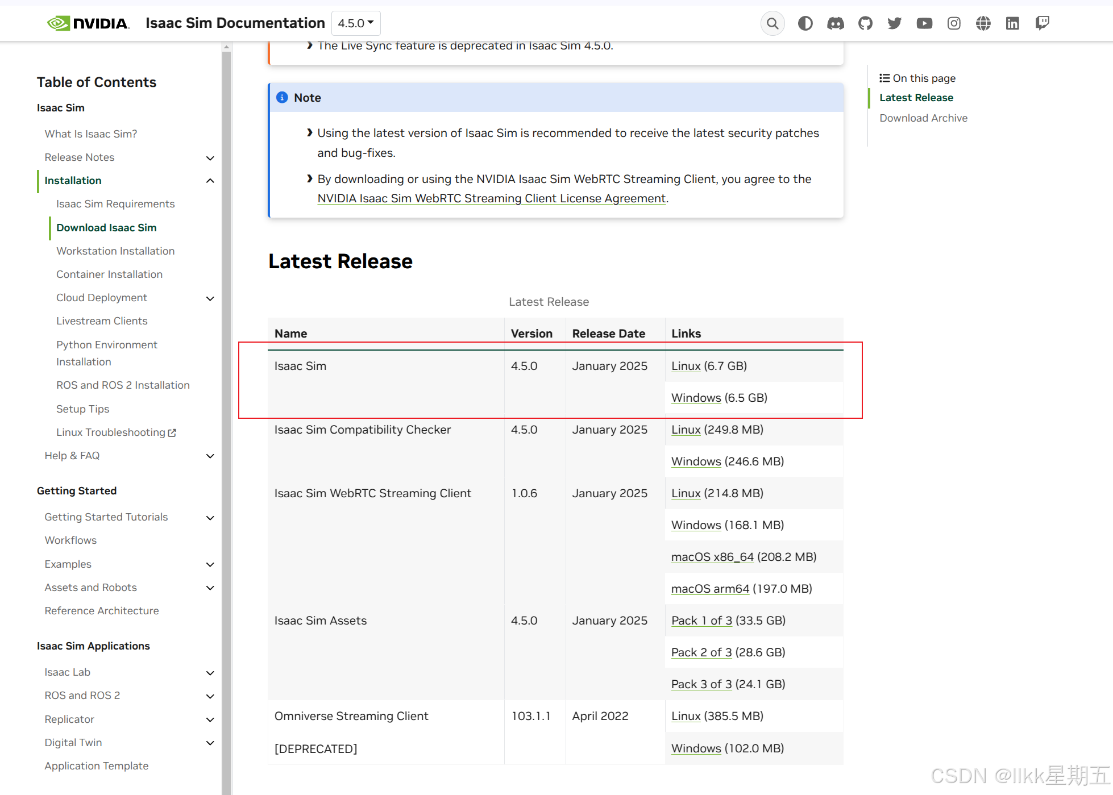Open Linux Troubleshooting external link
The image size is (1113, 795).
116,432
